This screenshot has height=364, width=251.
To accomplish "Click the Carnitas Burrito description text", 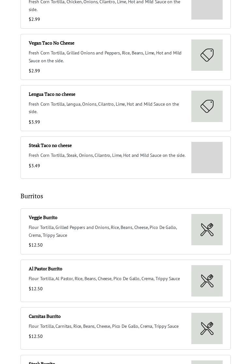I will [x=104, y=326].
